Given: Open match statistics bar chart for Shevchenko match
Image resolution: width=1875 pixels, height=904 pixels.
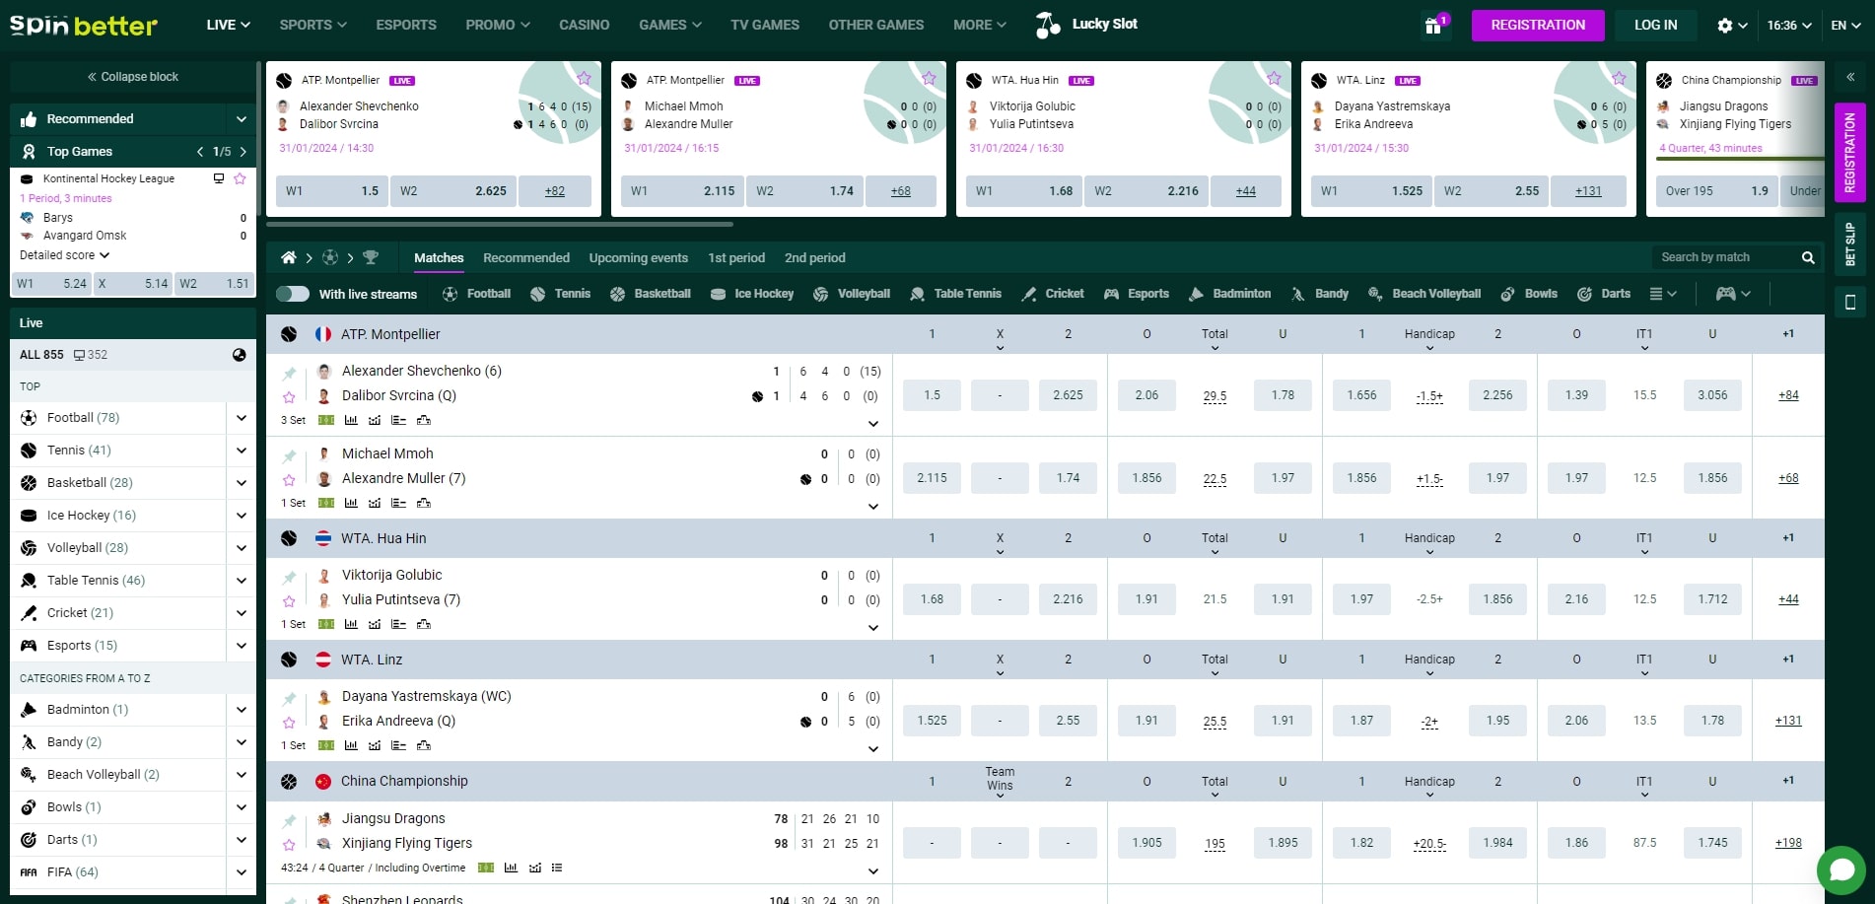Looking at the screenshot, I should pyautogui.click(x=352, y=419).
